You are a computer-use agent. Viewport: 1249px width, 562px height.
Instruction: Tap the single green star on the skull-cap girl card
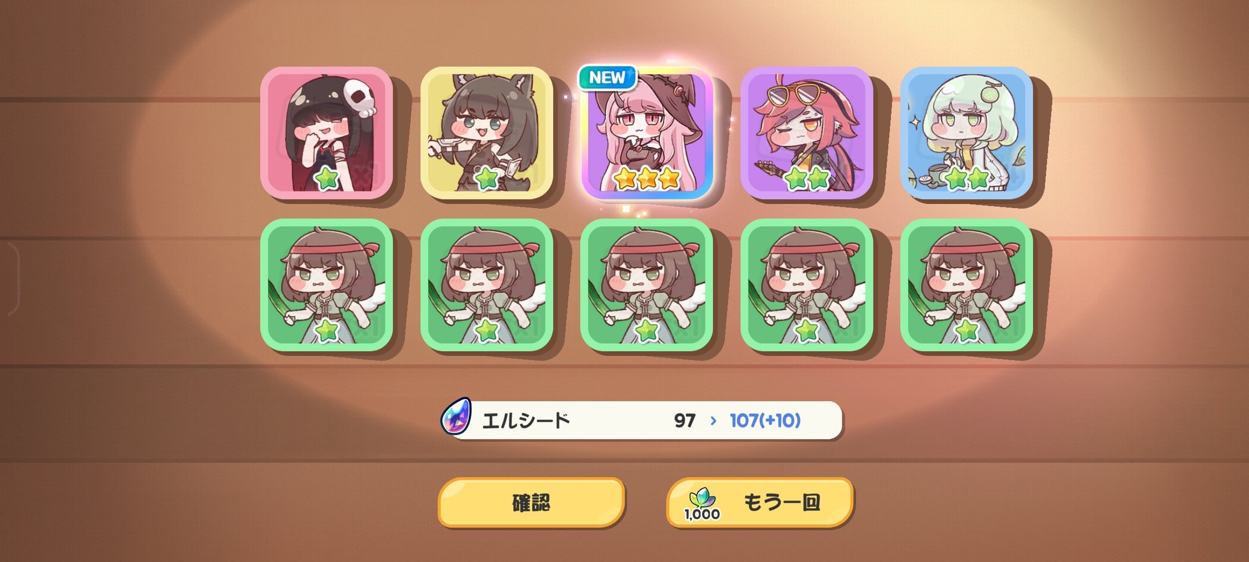[327, 178]
